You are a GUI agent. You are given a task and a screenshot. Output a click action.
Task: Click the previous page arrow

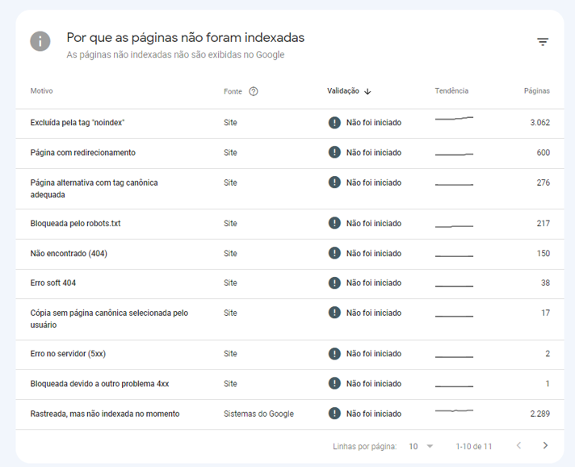(518, 446)
